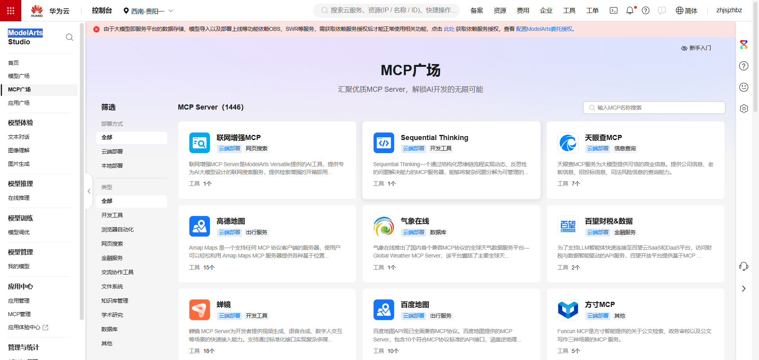Screen dimensions: 759x360
Task: Click 新手入门 beginner guide
Action: (696, 48)
